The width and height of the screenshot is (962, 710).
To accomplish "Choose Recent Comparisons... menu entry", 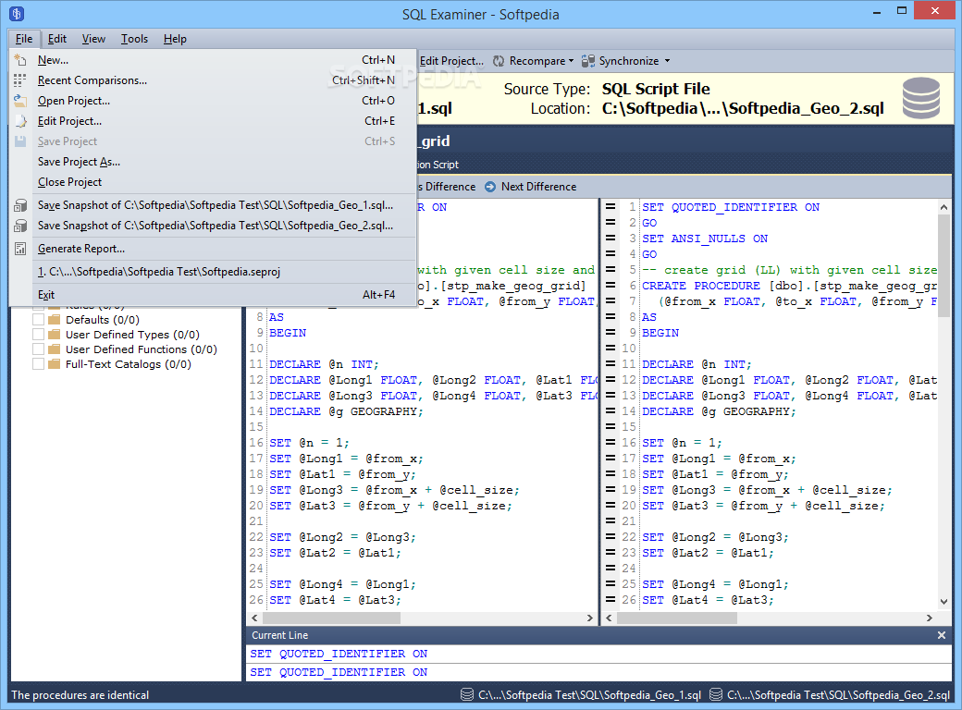I will [213, 80].
